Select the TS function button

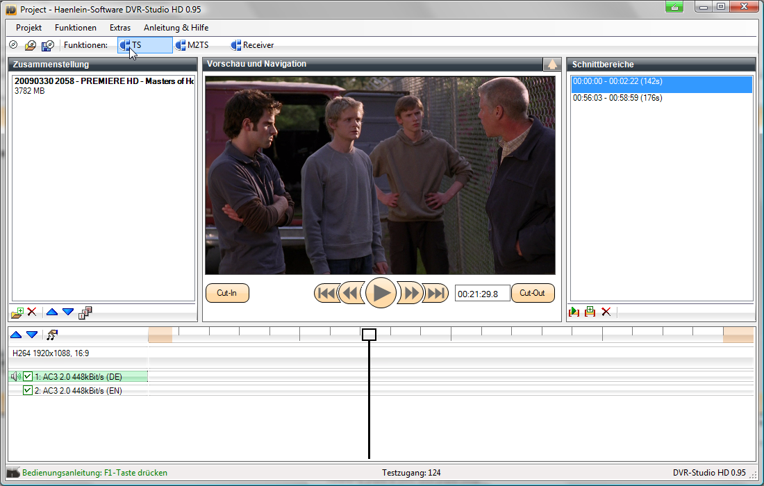[144, 45]
